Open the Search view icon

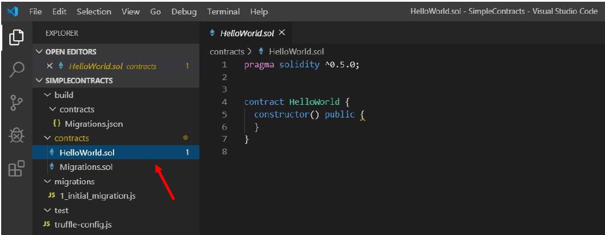click(x=17, y=69)
